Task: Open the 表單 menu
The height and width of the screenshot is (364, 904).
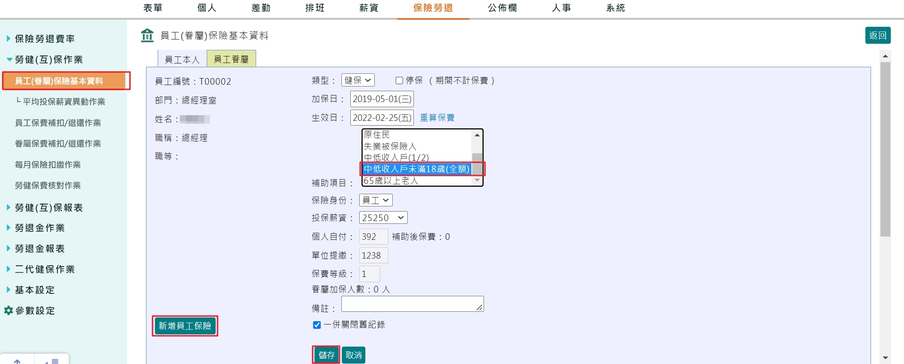Action: [x=153, y=8]
